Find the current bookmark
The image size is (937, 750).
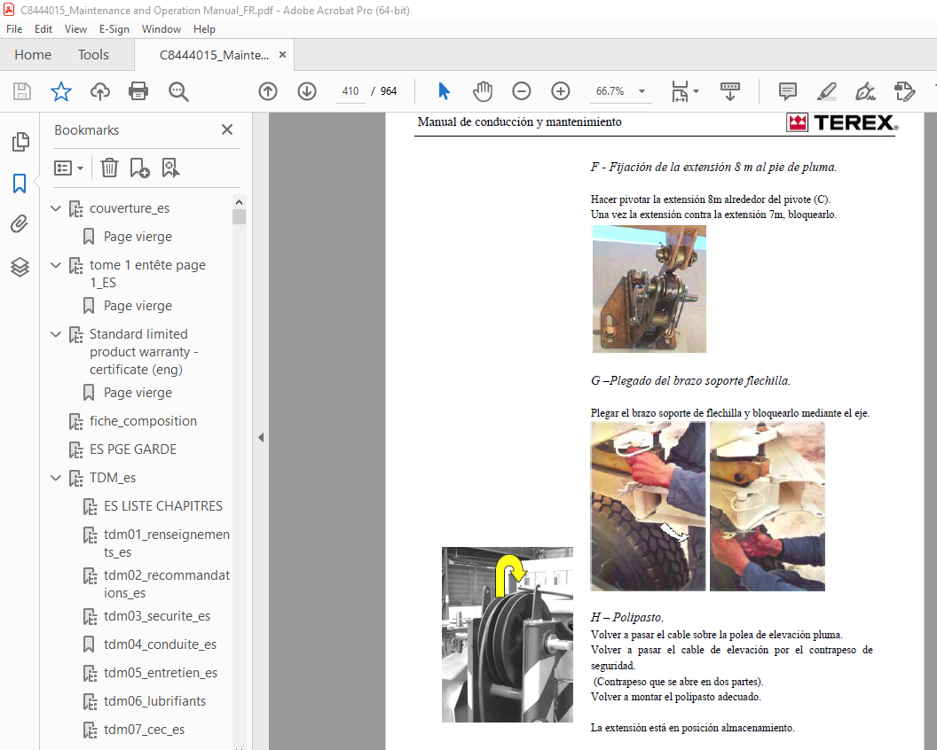coord(170,168)
